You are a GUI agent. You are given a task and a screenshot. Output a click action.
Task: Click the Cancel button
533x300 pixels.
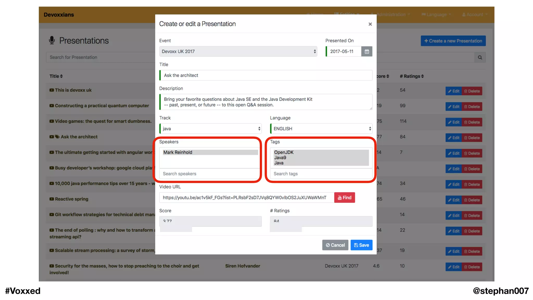click(335, 245)
